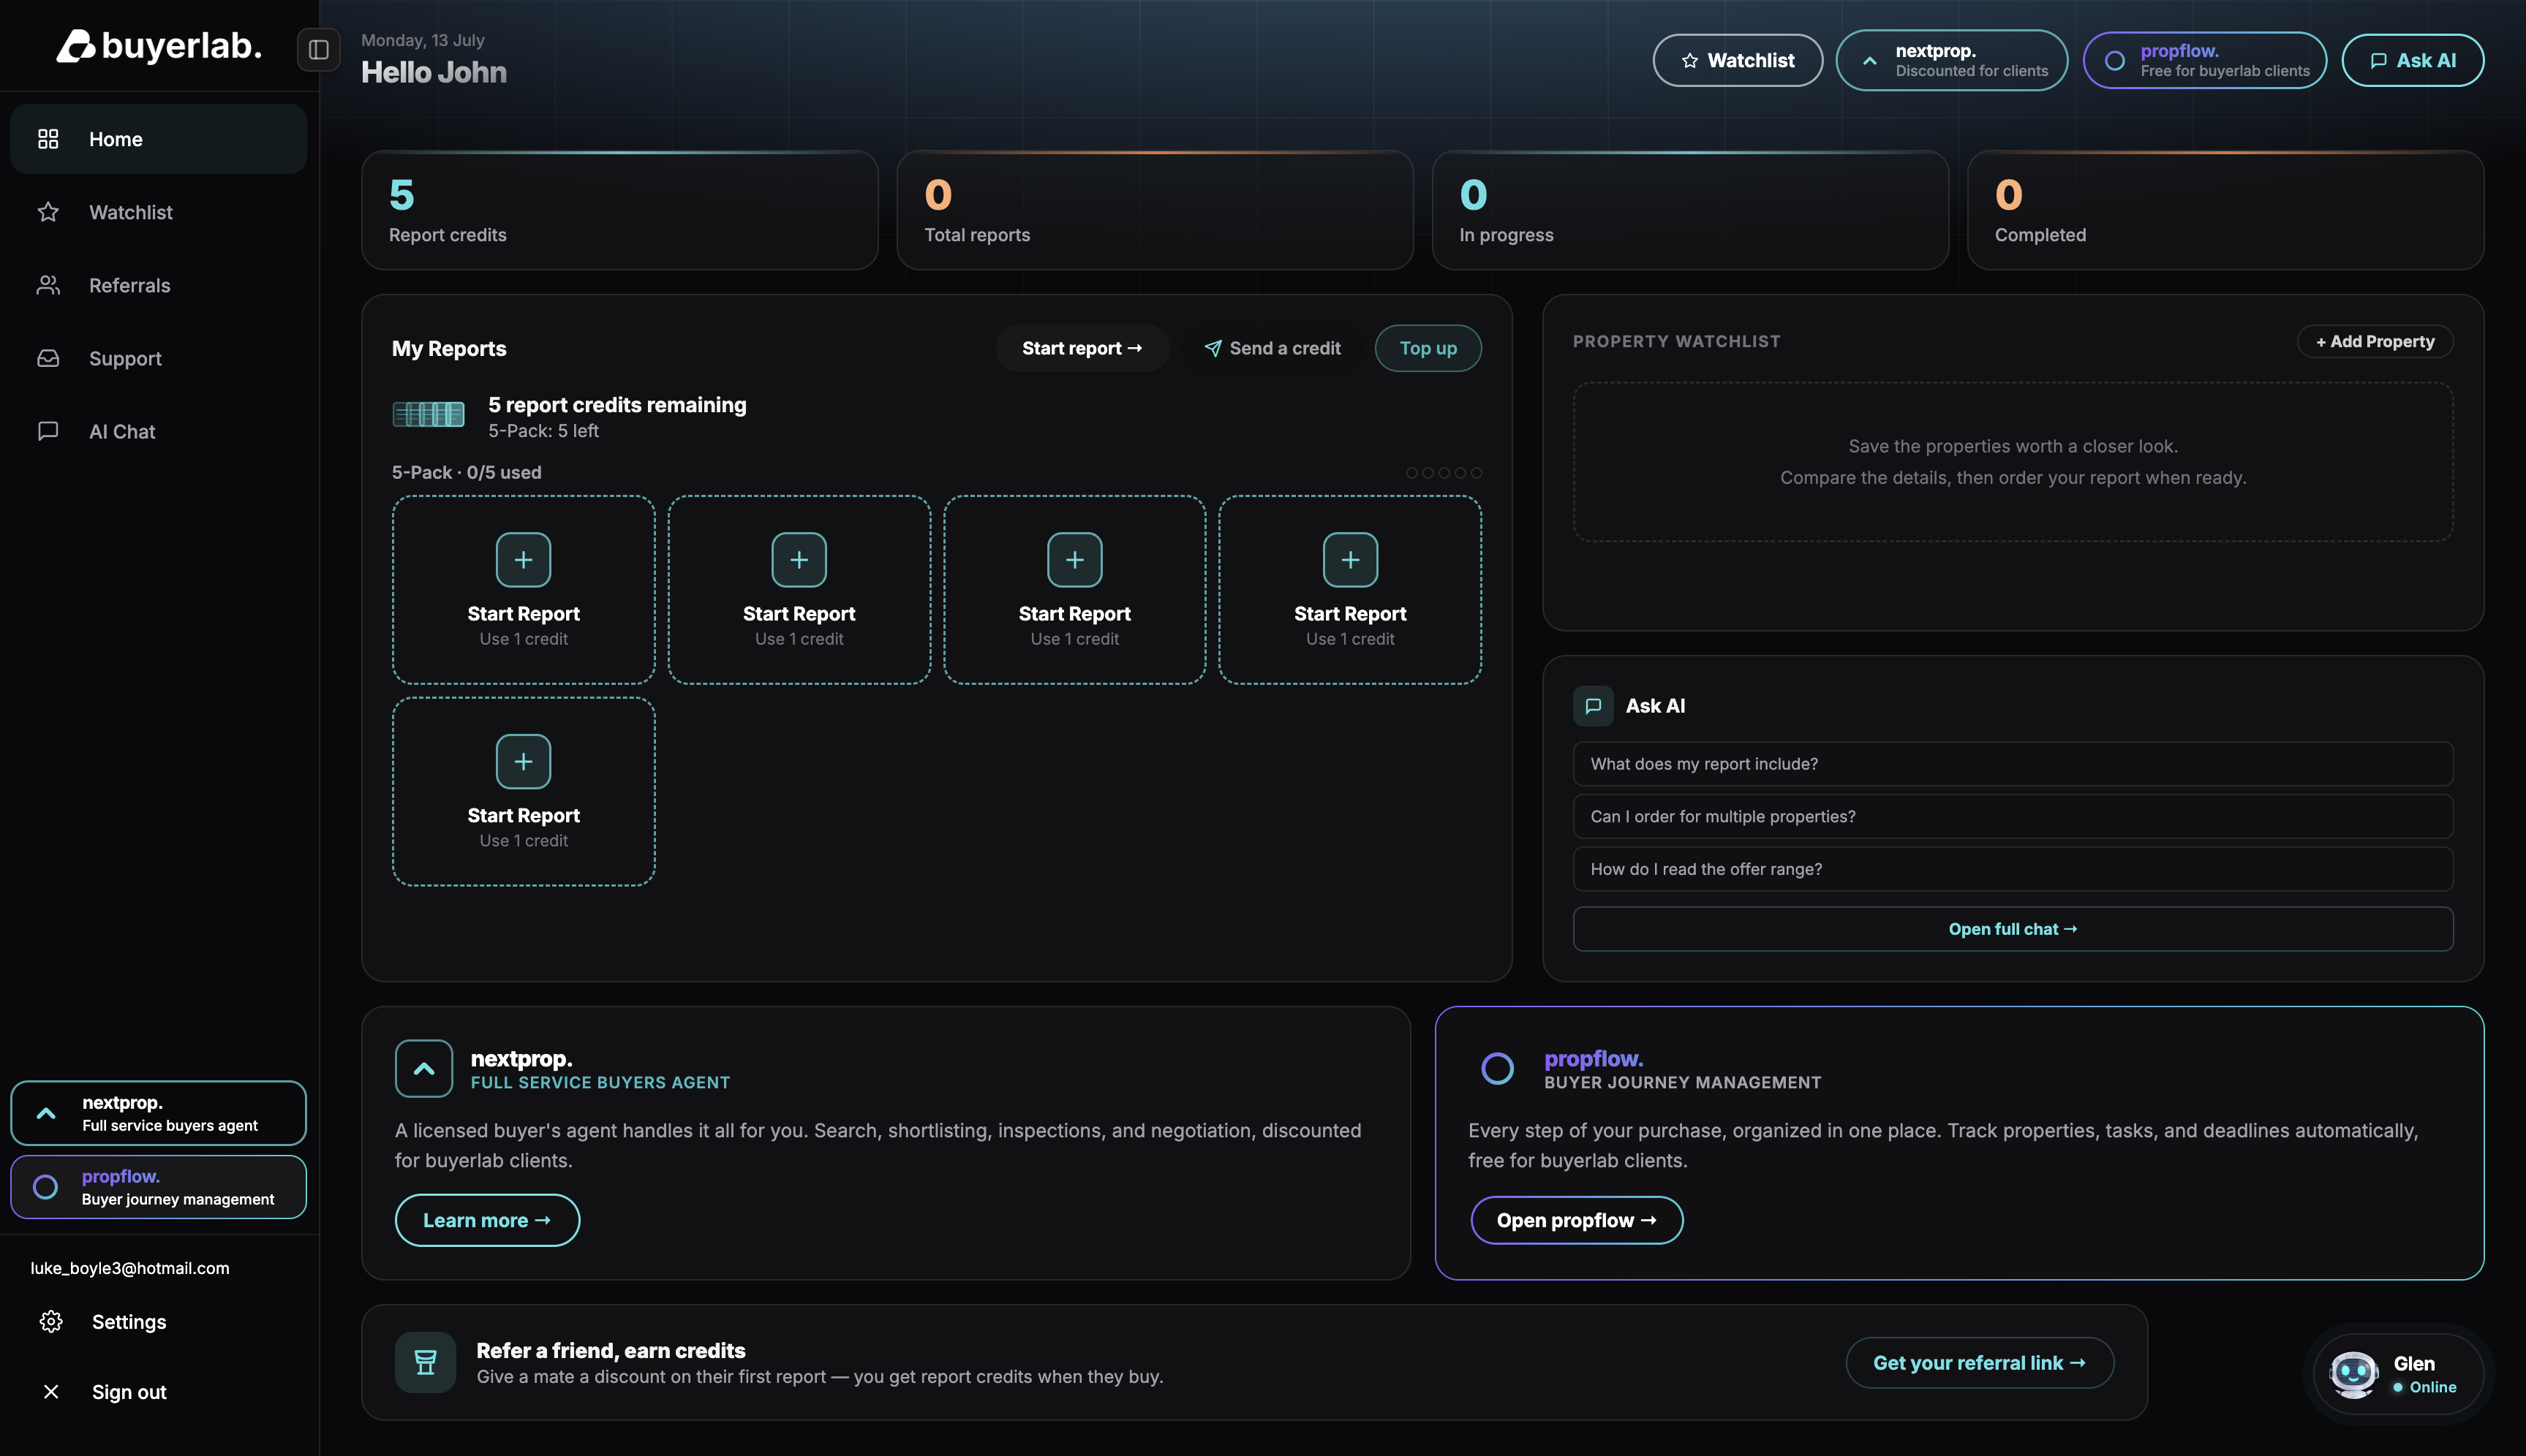
Task: Click the Home grid icon
Action: point(48,139)
